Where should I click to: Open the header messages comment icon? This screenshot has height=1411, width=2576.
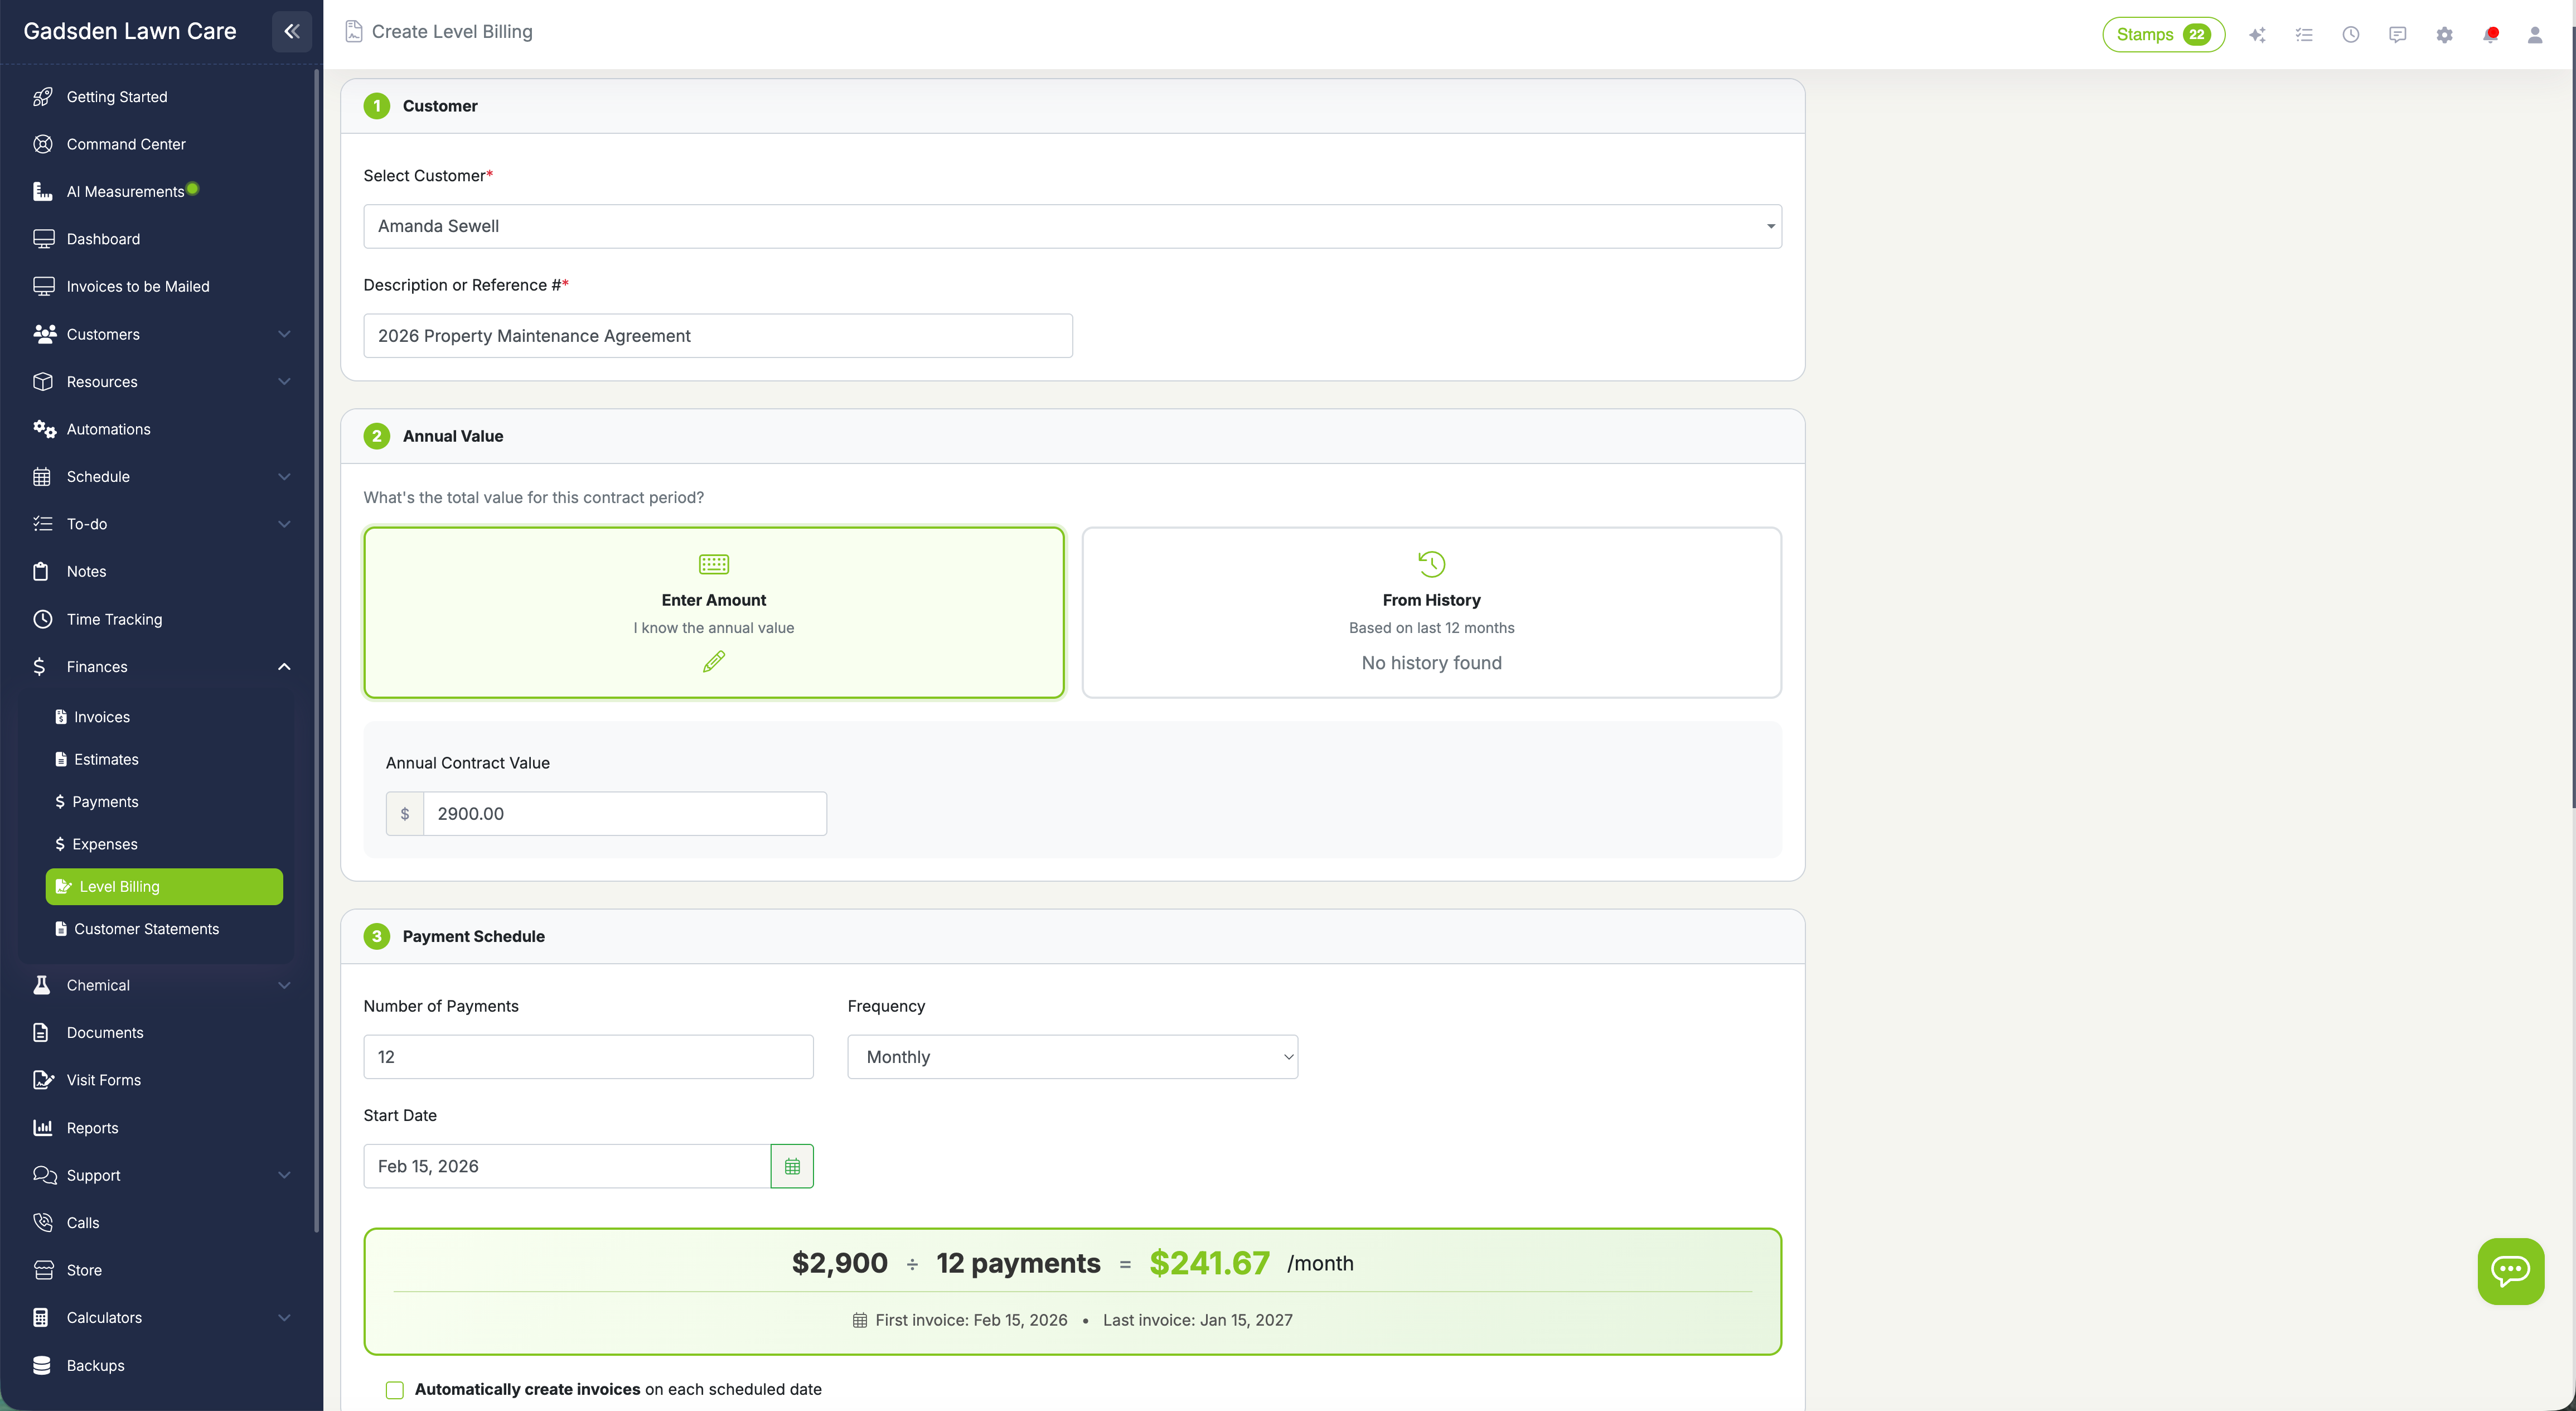2397,35
